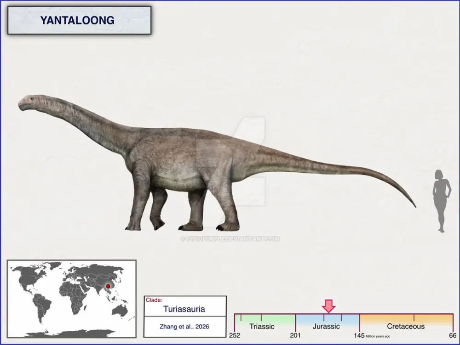Click the dinosaur's front foot
The width and height of the screenshot is (460, 345).
(x=134, y=226)
